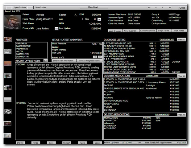Image resolution: width=191 pixels, height=148 pixels.
Task: Click the Undo button
Action: click(36, 143)
